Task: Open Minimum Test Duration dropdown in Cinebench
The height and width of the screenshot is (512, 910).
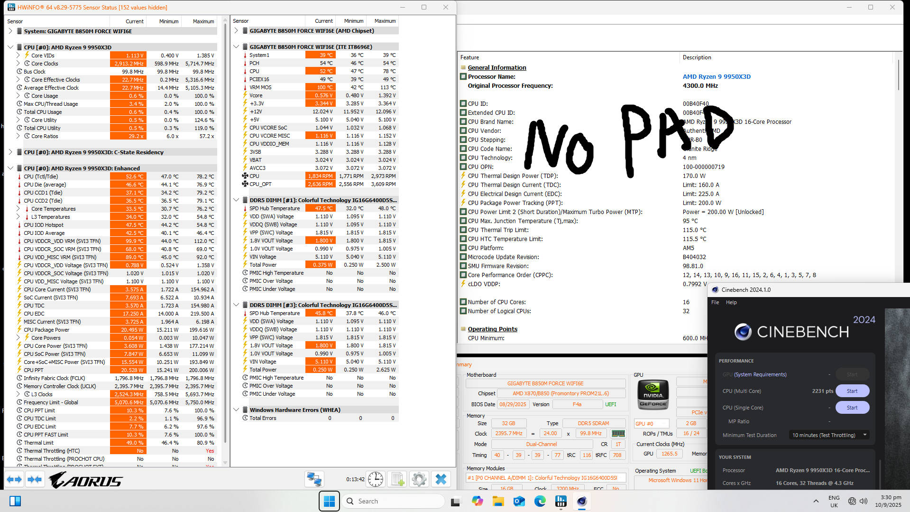Action: coord(829,435)
